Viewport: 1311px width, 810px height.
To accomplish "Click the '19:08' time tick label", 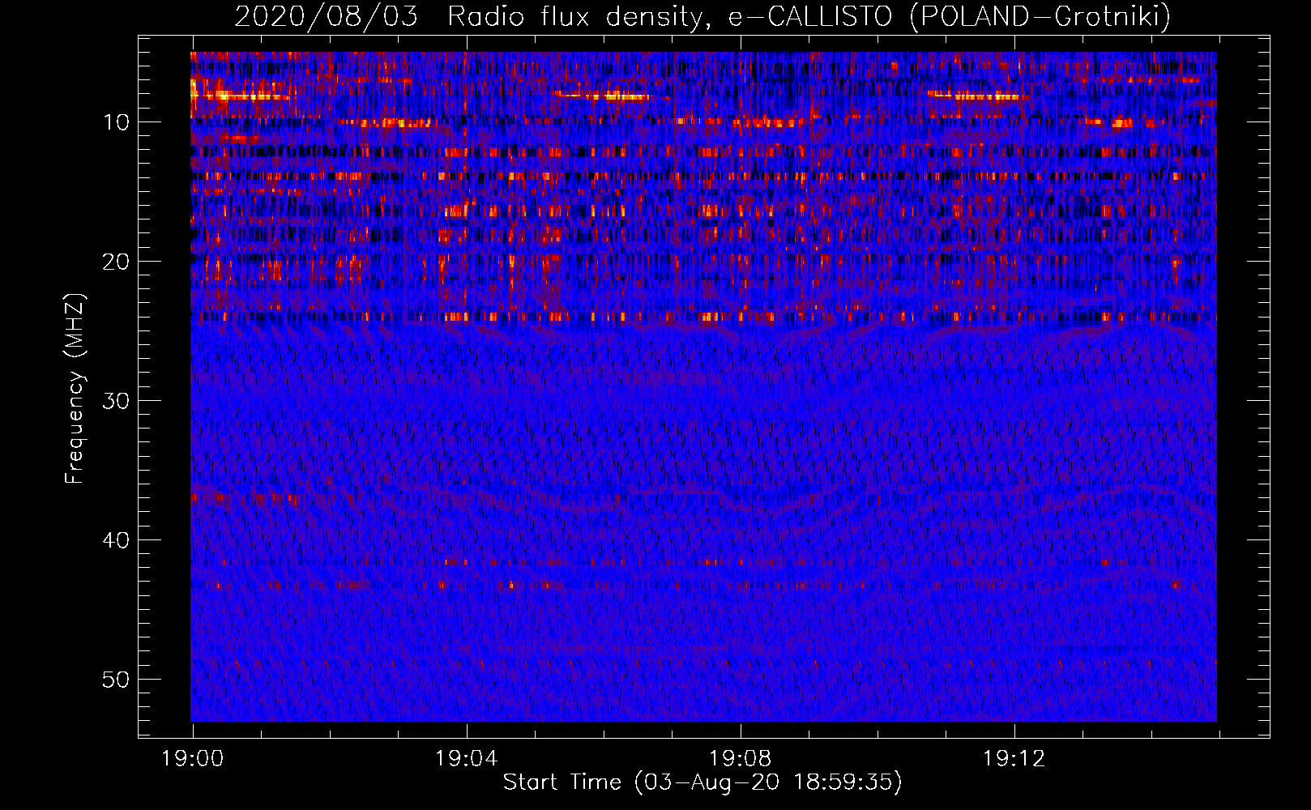I will click(740, 759).
